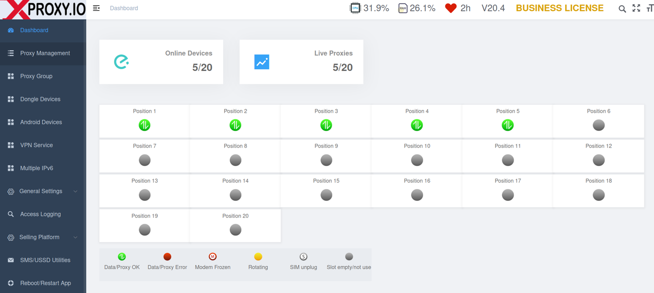654x293 pixels.
Task: Click the CPU usage chip icon
Action: pyautogui.click(x=355, y=8)
